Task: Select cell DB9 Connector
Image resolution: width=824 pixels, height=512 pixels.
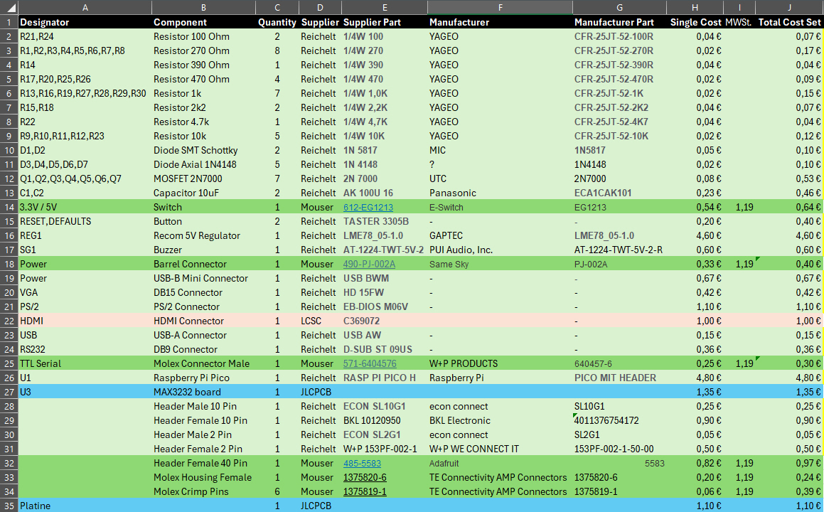Action: [x=203, y=349]
